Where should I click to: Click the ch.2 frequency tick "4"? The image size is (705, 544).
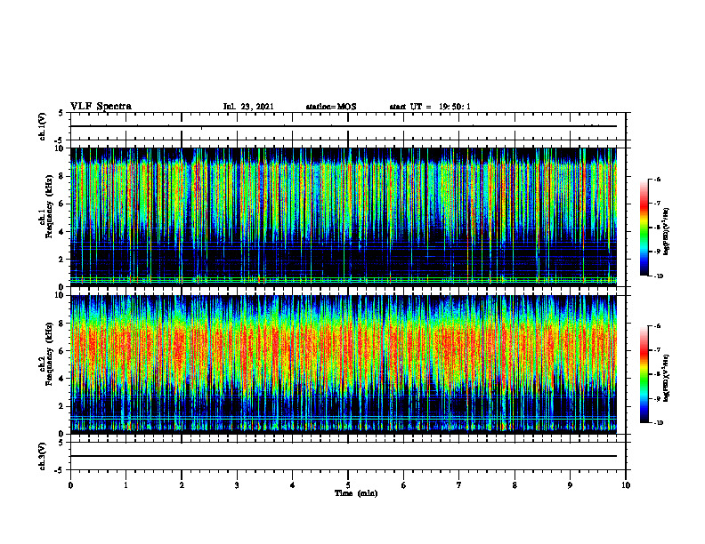click(x=62, y=380)
